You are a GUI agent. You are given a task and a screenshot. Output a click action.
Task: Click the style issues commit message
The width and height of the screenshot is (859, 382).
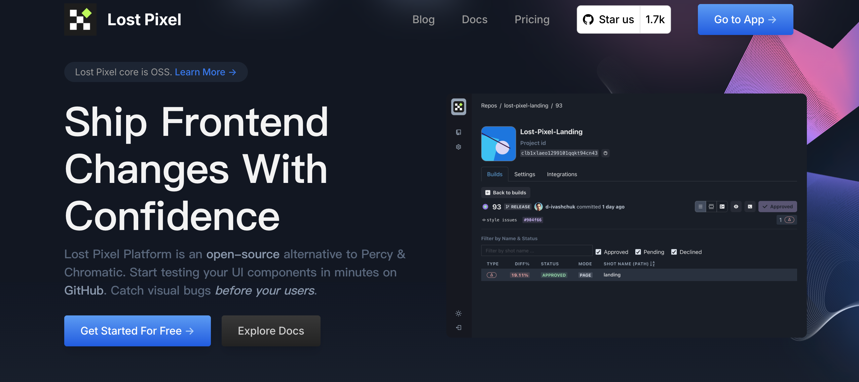pyautogui.click(x=502, y=220)
